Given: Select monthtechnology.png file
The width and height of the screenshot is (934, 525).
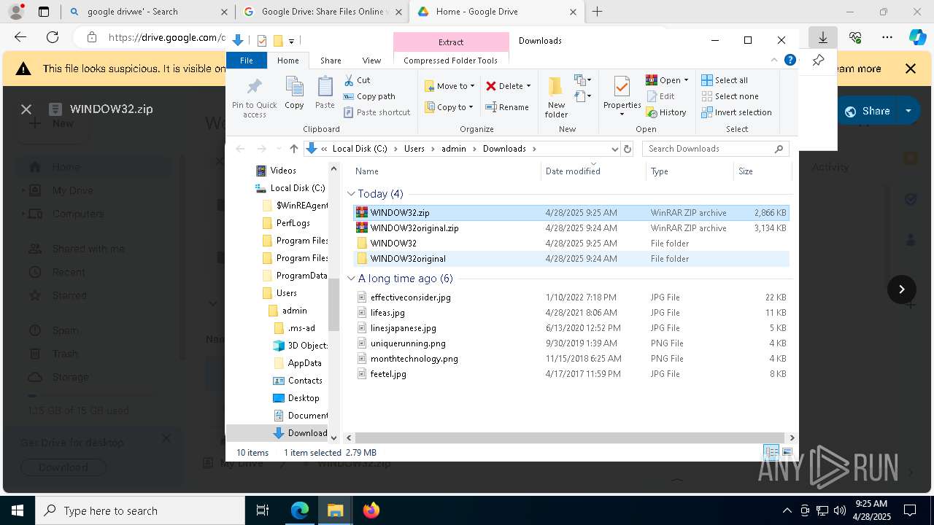Looking at the screenshot, I should pos(571,359).
